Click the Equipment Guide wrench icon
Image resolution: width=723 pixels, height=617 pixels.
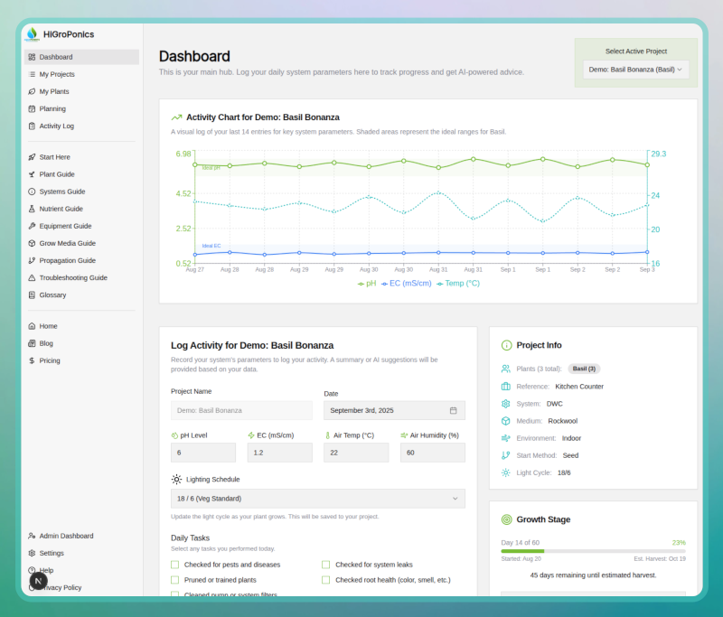coord(32,226)
